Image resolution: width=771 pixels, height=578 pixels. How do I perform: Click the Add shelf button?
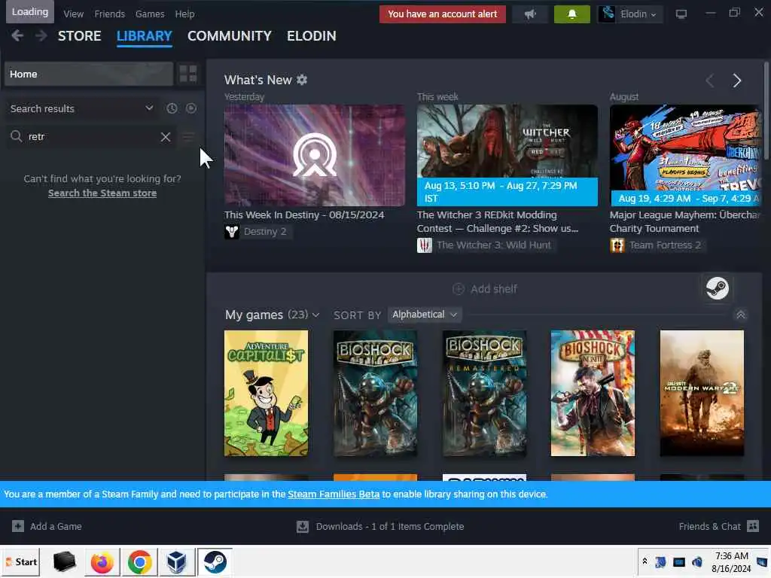(484, 289)
